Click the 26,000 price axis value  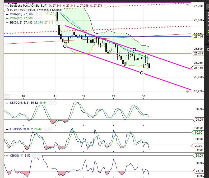coord(198,77)
